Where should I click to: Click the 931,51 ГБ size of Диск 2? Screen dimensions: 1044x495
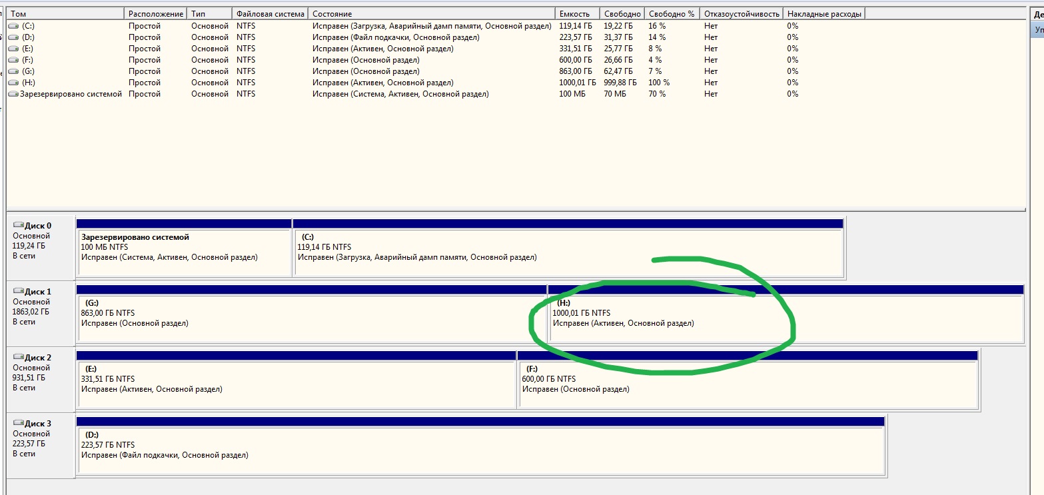click(29, 378)
